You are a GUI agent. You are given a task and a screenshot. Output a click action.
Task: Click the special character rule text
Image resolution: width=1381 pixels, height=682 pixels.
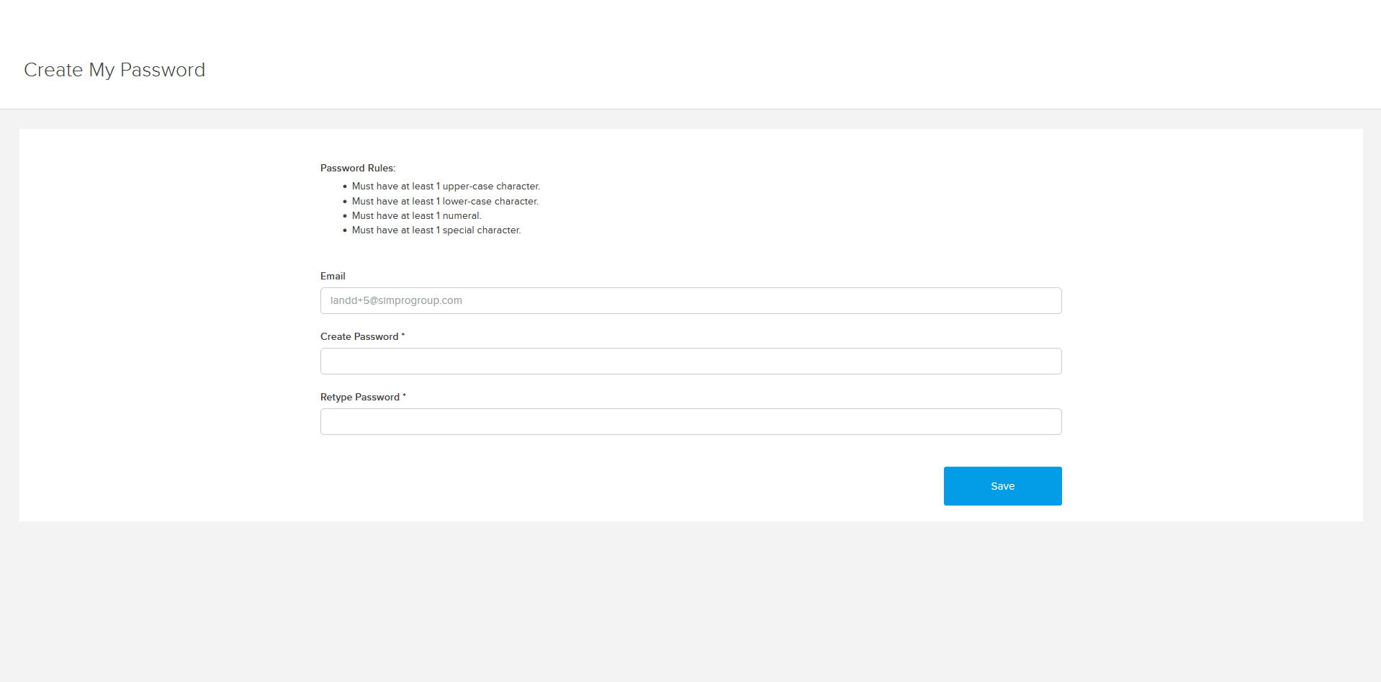(436, 230)
